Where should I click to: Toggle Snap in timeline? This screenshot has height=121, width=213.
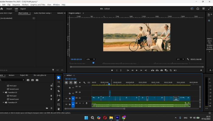71,82
